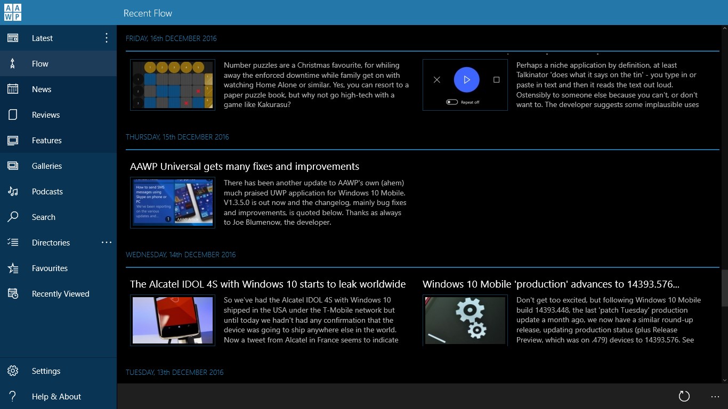Open Windows 10 Mobile production article
The image size is (728, 409).
pos(551,284)
